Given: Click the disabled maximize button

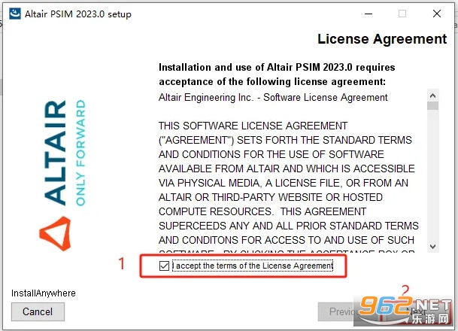Looking at the screenshot, I should click(402, 14).
